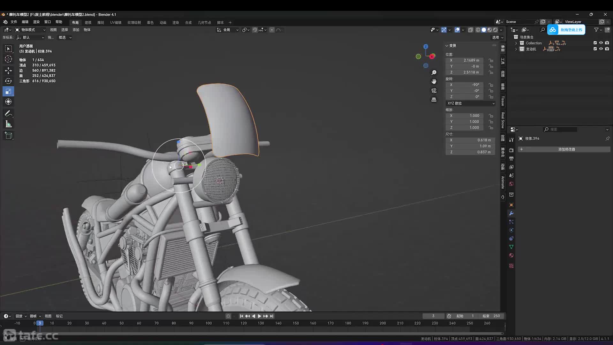Click the viewport zoom magnifier icon

click(x=434, y=73)
